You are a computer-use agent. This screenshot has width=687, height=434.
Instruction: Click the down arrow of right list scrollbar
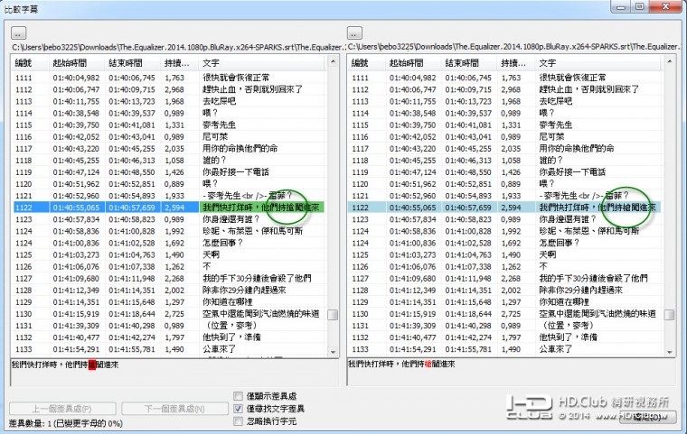tap(670, 352)
